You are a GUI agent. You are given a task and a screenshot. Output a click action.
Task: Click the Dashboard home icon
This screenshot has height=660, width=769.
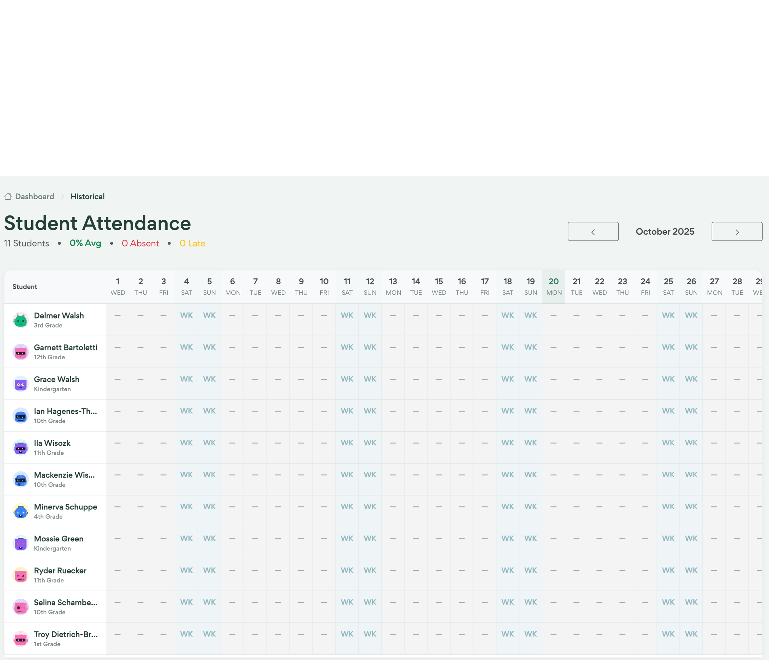[8, 196]
